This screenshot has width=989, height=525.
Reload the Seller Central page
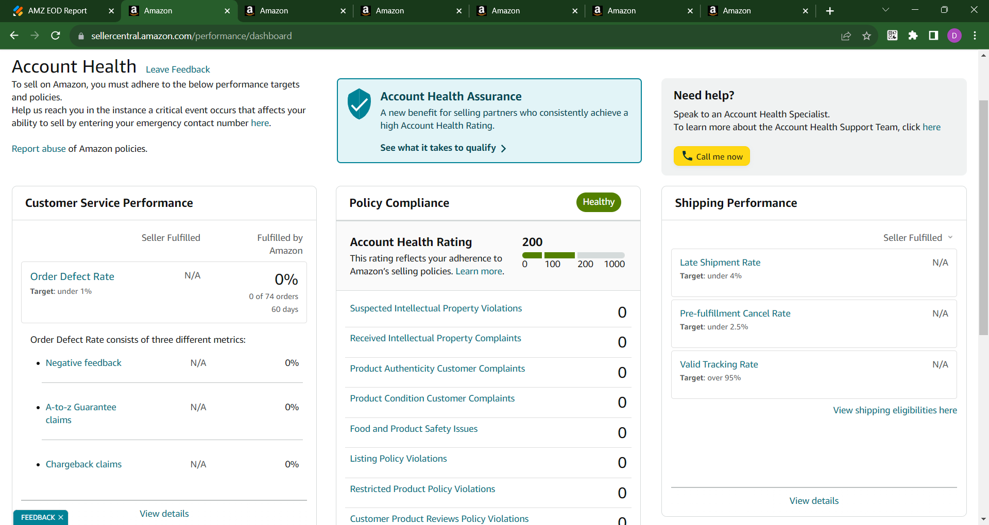pos(56,36)
